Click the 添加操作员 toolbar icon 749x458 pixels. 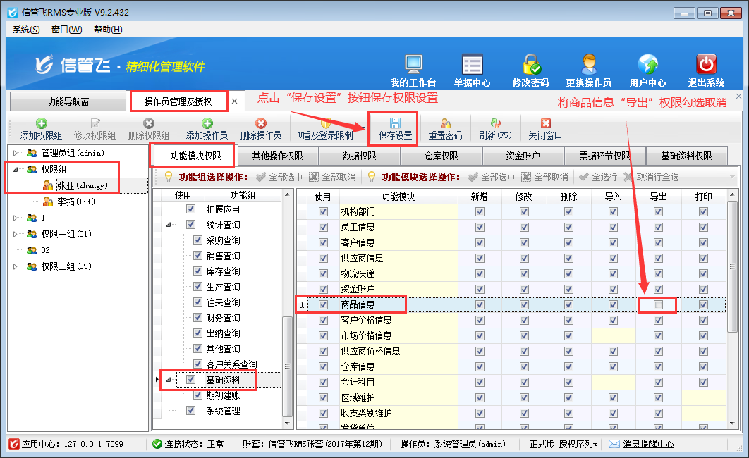[x=207, y=123]
